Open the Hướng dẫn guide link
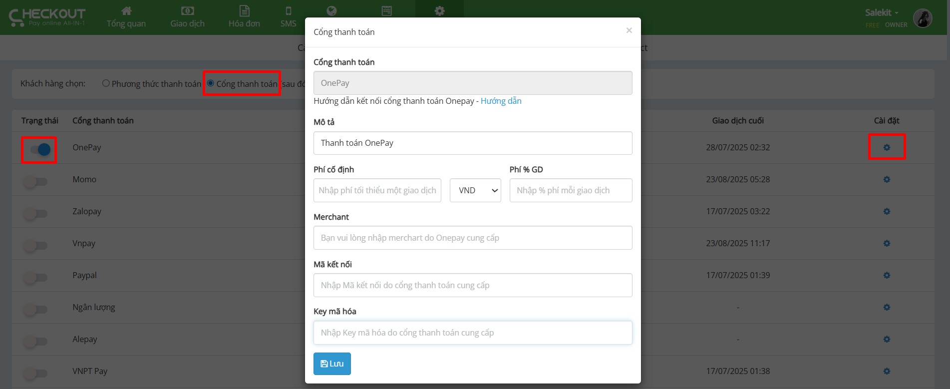The image size is (950, 389). tap(501, 101)
